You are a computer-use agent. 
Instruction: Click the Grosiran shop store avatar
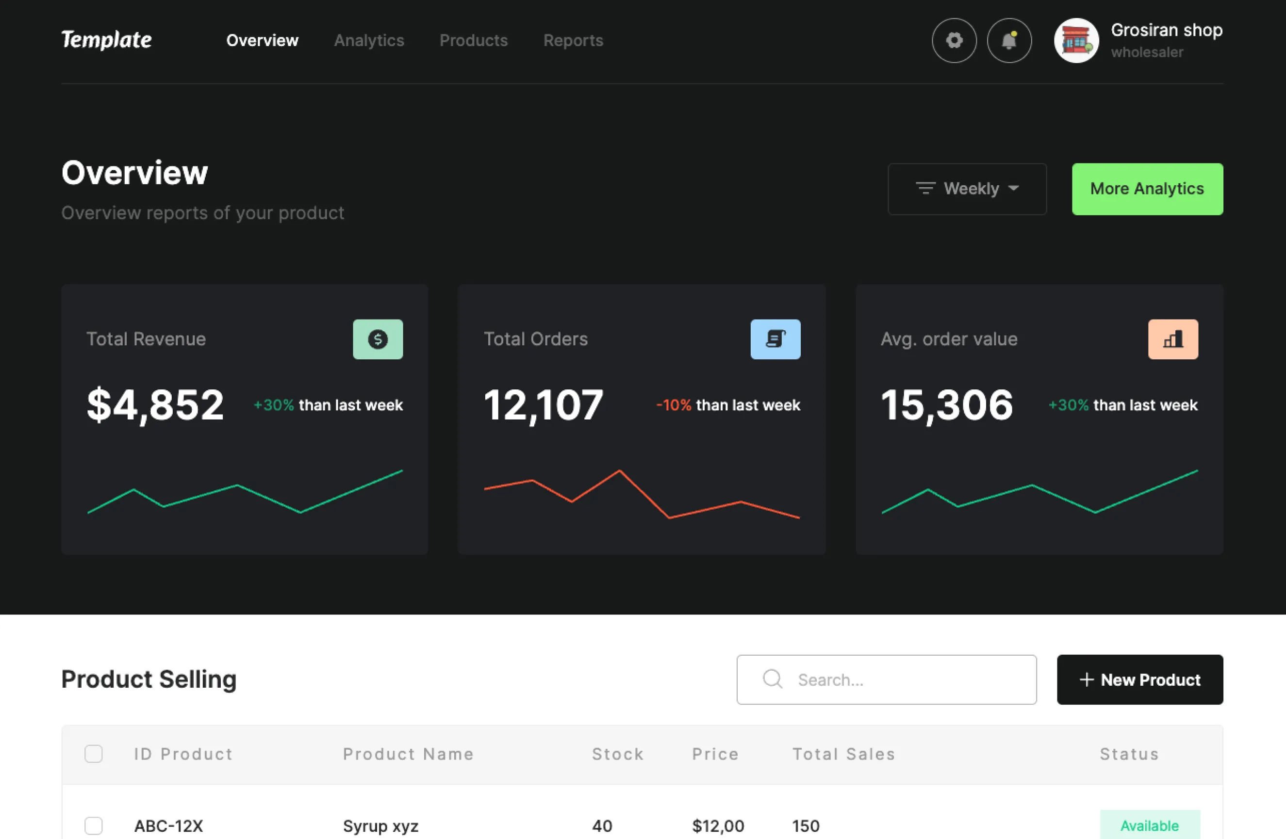pyautogui.click(x=1076, y=40)
